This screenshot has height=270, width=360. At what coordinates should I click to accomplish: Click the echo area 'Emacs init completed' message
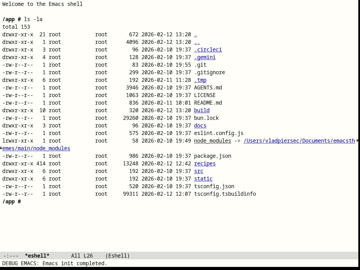click(x=55, y=264)
